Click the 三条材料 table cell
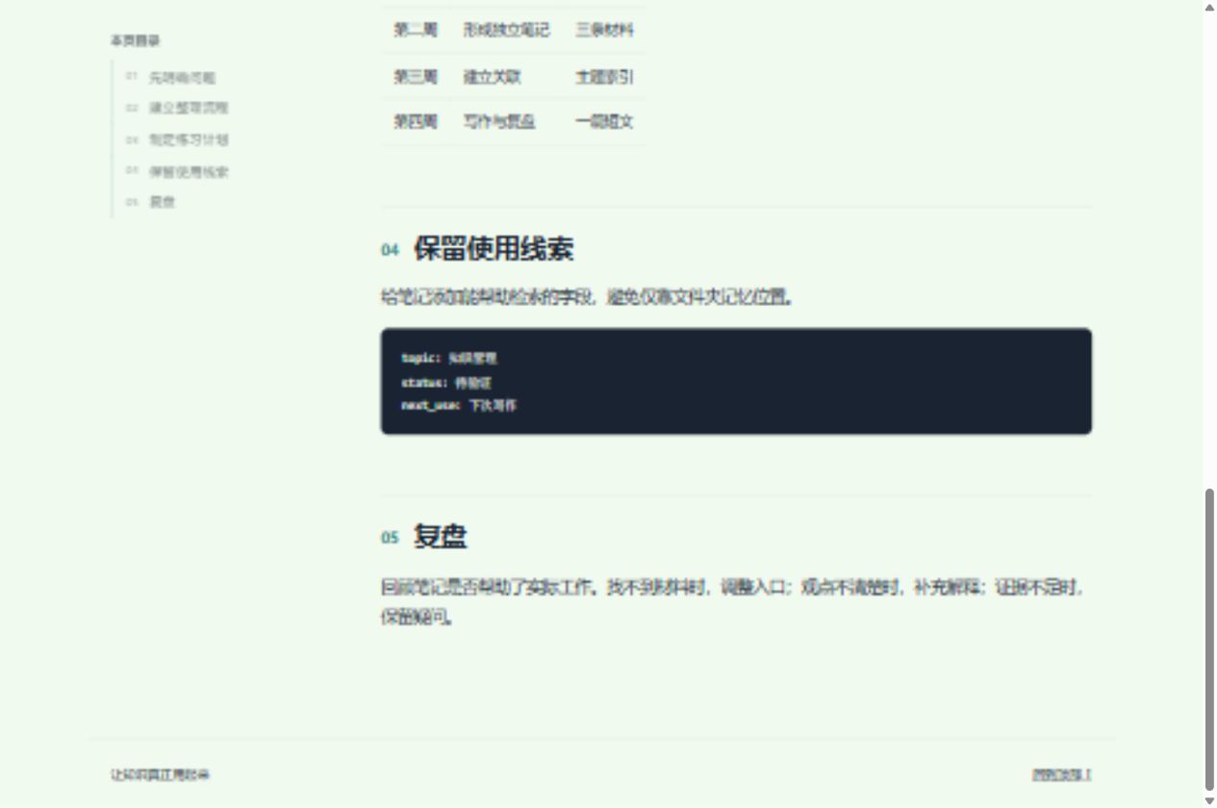The image size is (1217, 808). (x=604, y=30)
